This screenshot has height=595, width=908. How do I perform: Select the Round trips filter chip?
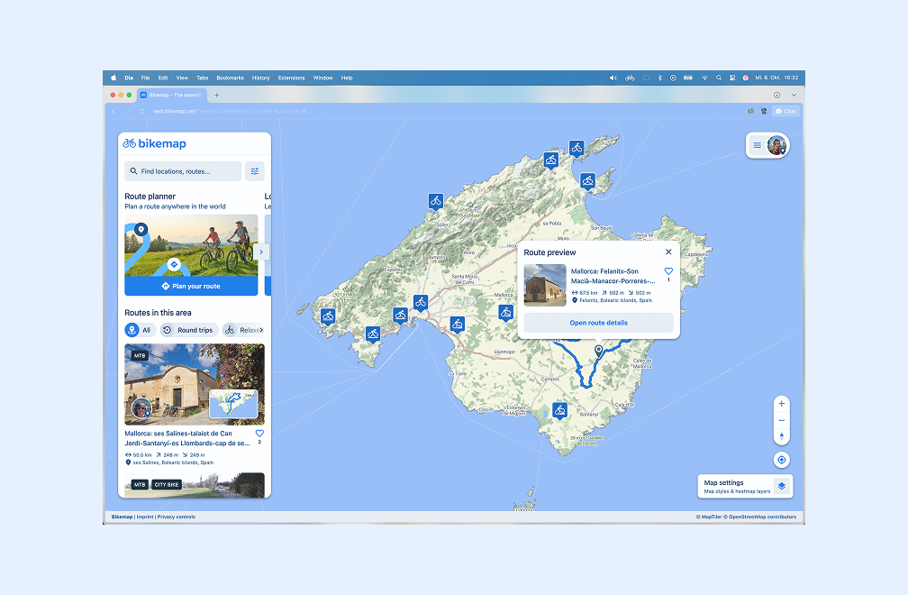[x=189, y=330]
